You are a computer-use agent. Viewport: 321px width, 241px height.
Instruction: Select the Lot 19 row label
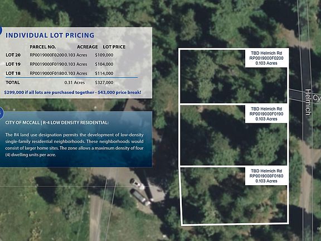[13, 64]
